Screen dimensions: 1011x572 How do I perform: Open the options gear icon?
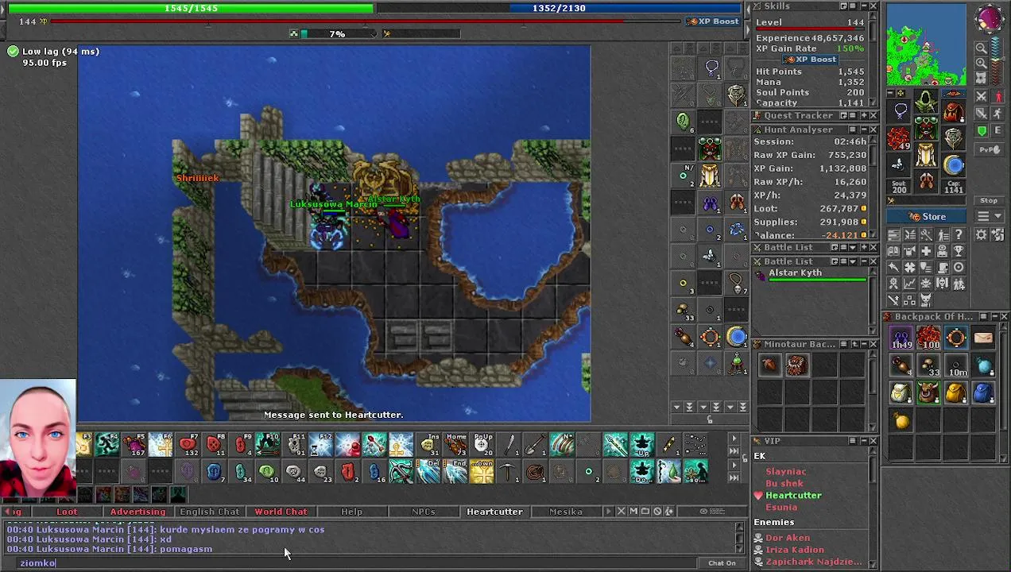[x=981, y=234]
